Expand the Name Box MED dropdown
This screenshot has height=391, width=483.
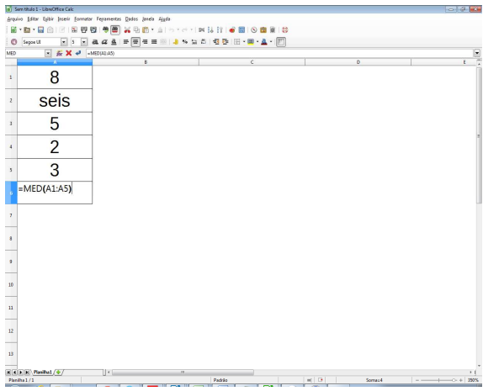(x=48, y=53)
